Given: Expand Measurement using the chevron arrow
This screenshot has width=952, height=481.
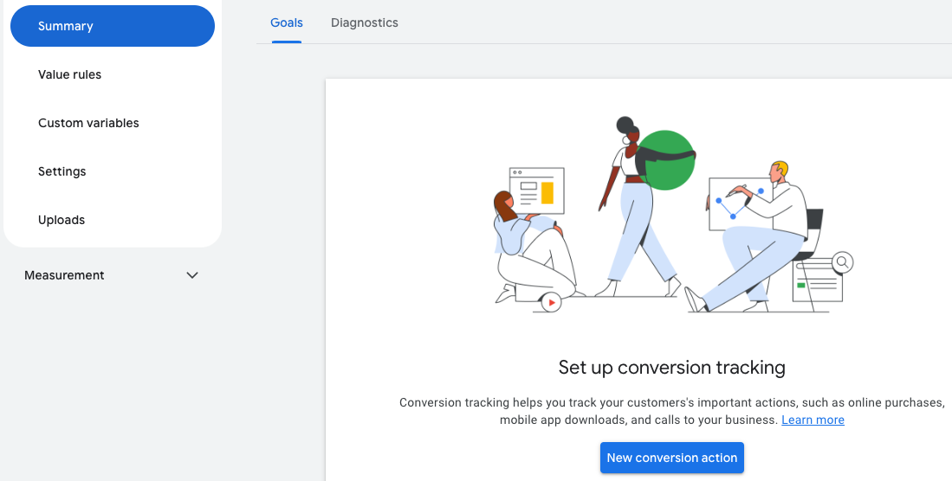Looking at the screenshot, I should 192,275.
